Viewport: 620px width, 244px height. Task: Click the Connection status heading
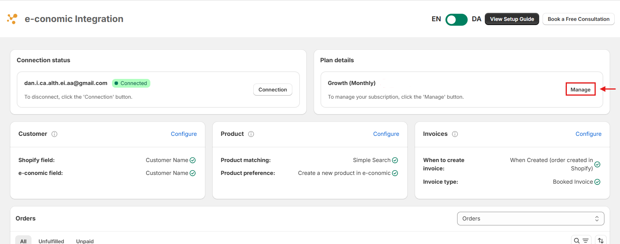click(43, 60)
